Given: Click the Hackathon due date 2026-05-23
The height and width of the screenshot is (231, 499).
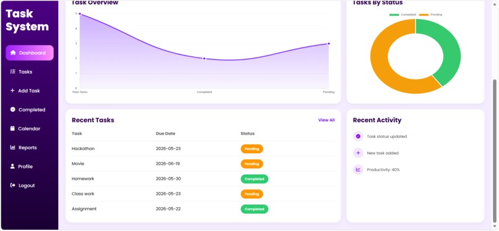Looking at the screenshot, I should (168, 148).
